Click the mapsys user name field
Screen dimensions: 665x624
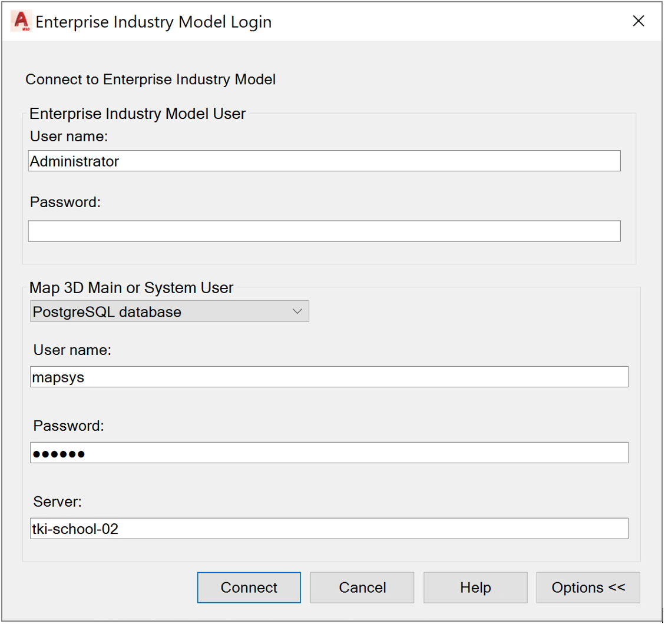point(329,377)
